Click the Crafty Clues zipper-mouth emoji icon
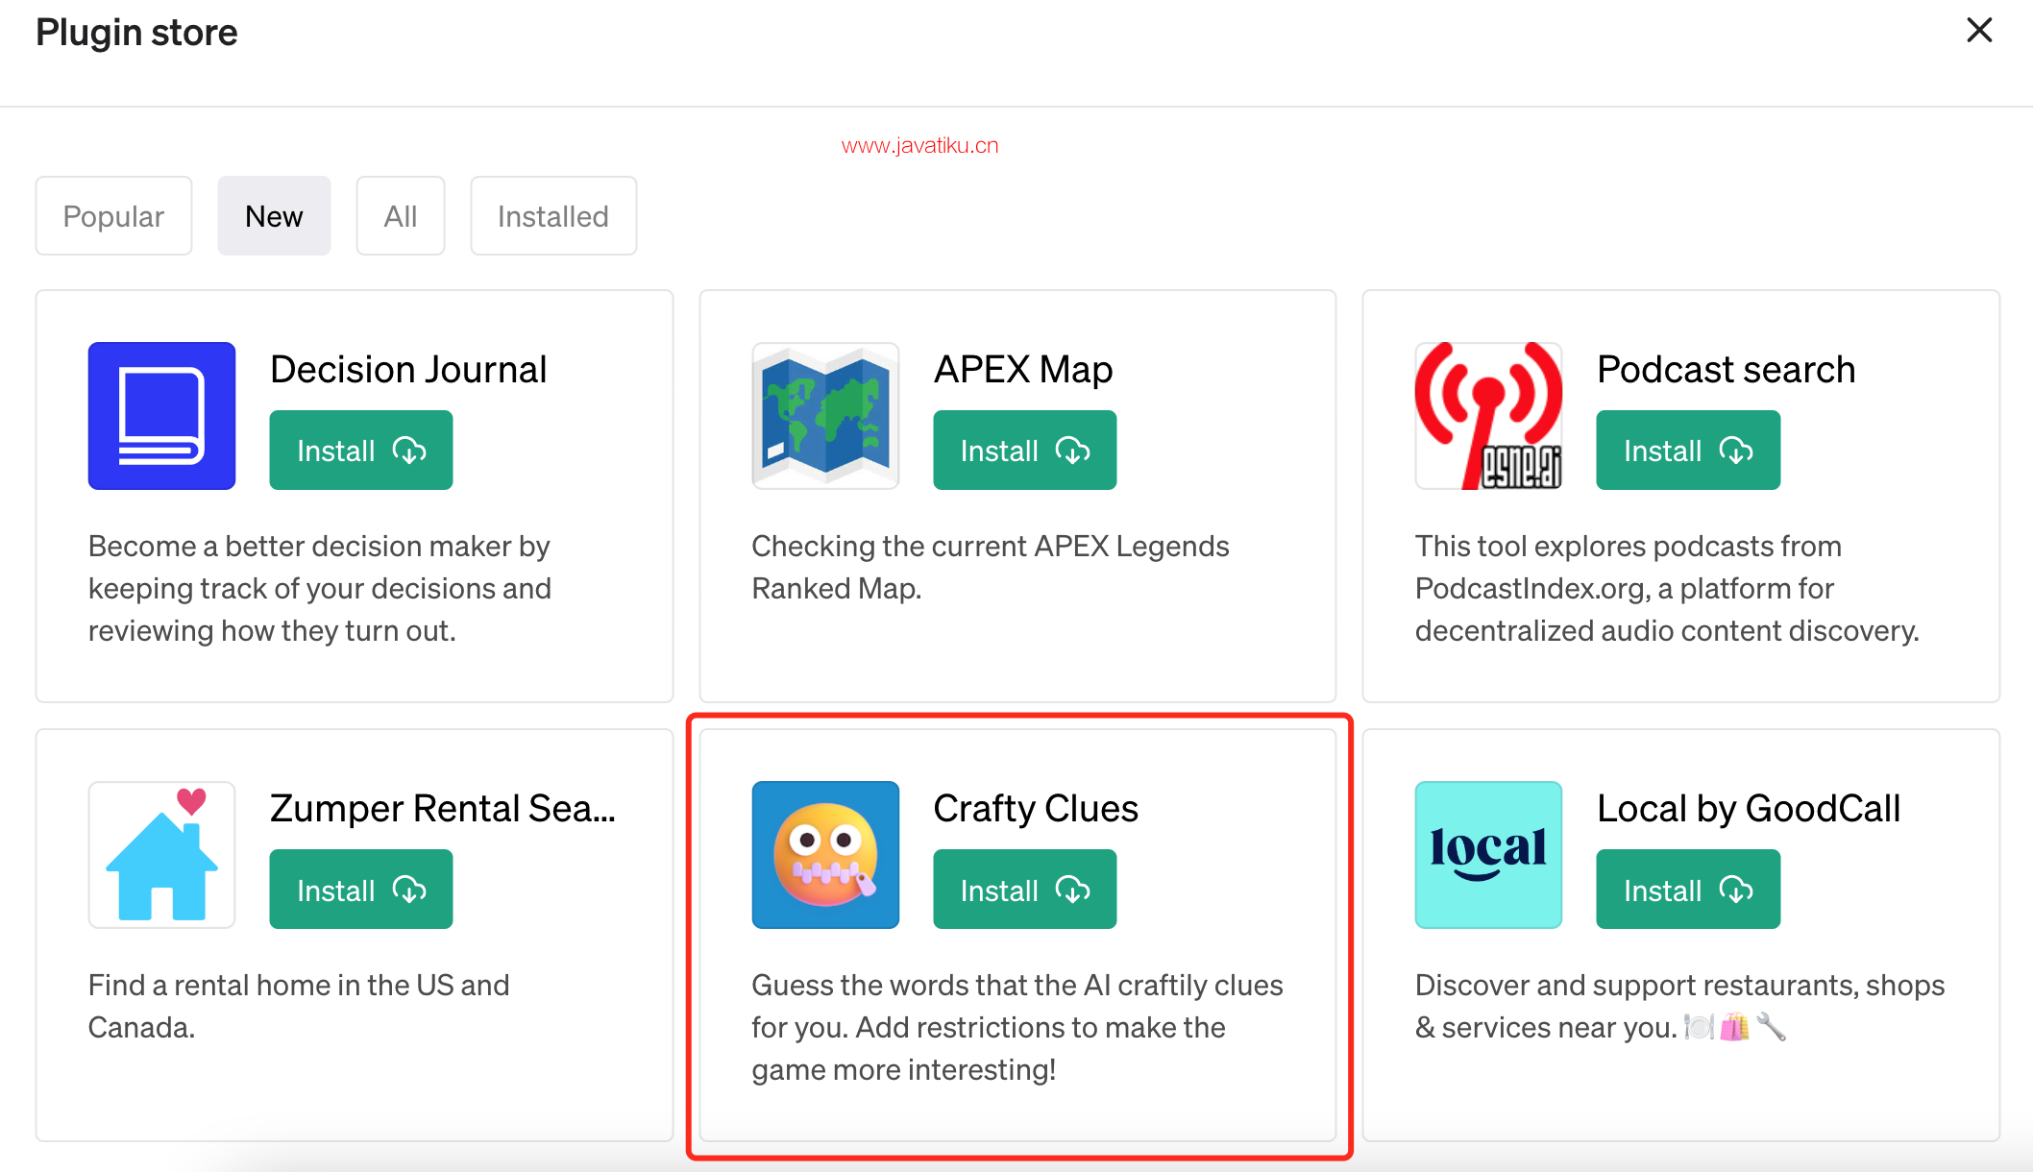 [x=825, y=855]
